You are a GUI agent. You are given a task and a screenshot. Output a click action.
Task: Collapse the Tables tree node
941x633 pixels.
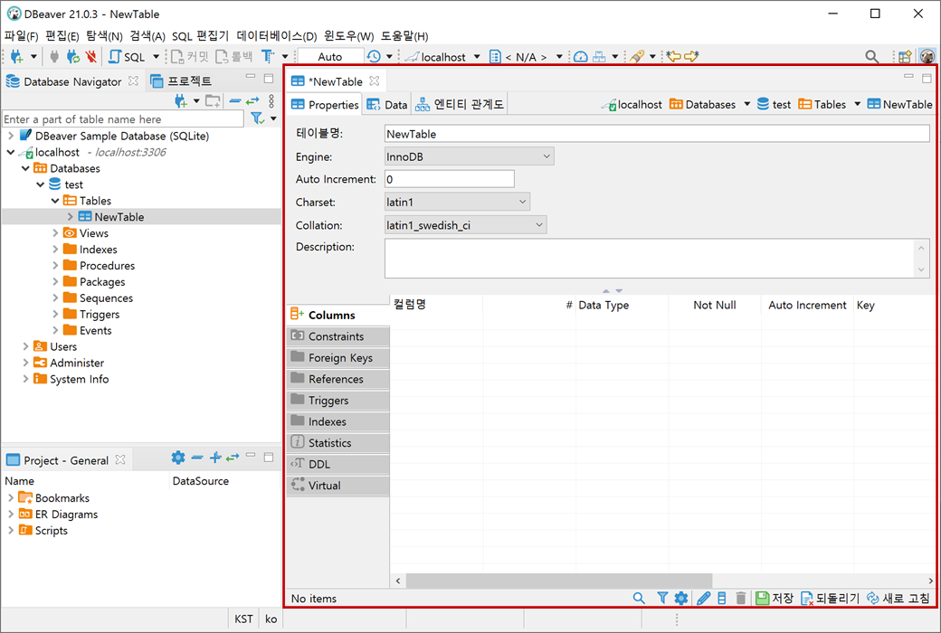[x=55, y=201]
